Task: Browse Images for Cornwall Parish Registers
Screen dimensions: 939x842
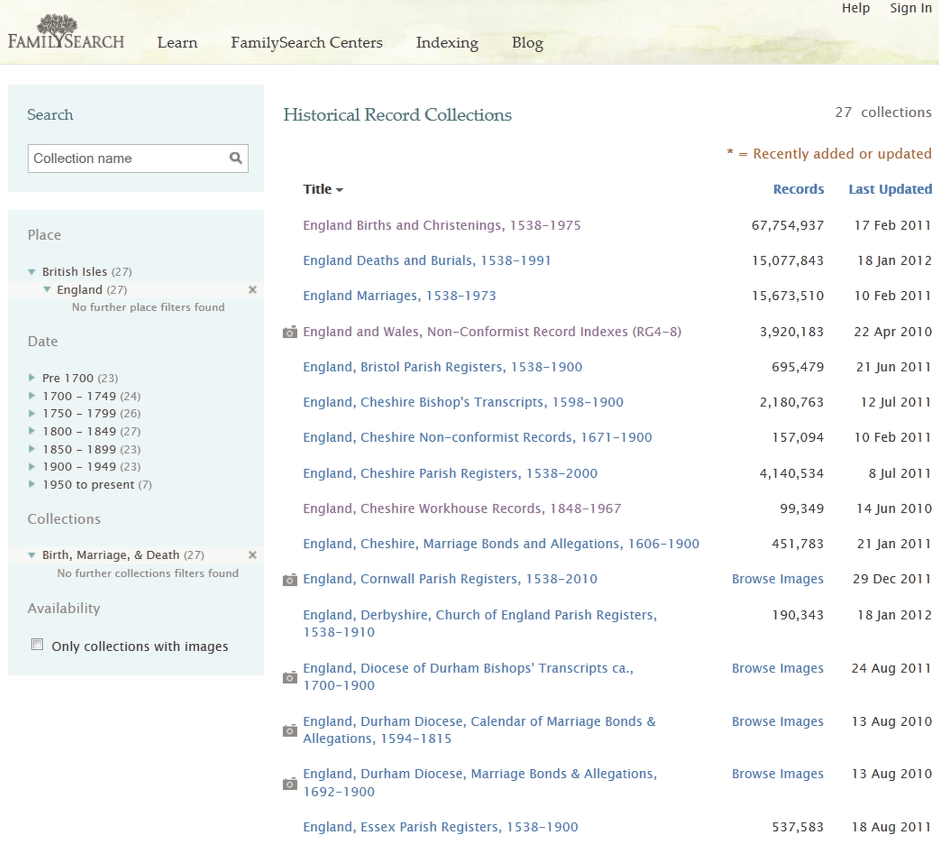Action: [x=778, y=579]
